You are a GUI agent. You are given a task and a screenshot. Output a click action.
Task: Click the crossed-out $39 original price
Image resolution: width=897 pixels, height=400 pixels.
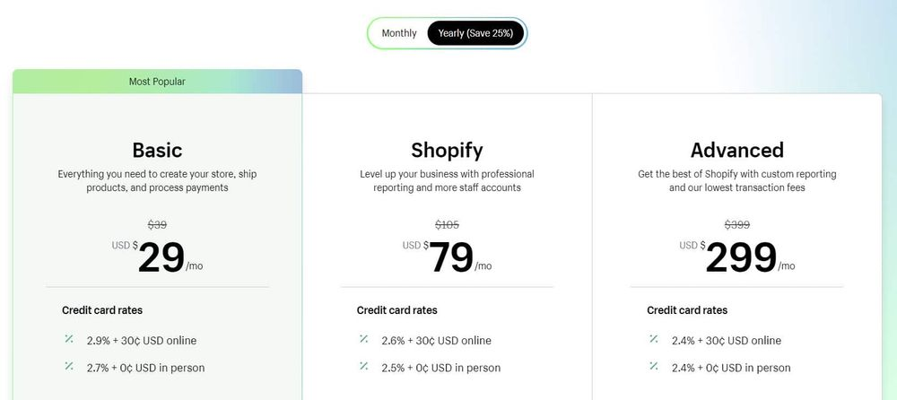click(x=157, y=225)
